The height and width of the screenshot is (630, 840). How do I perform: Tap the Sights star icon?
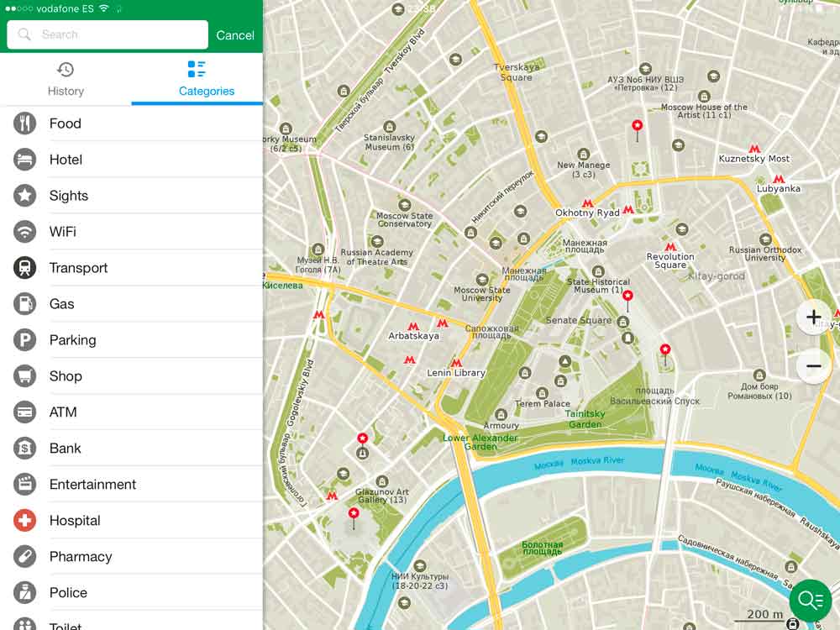(x=24, y=196)
